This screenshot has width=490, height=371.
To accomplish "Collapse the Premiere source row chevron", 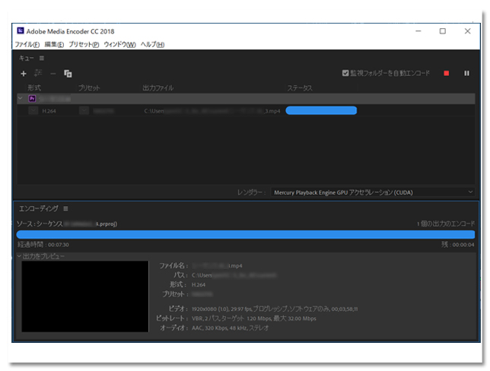I will click(21, 98).
